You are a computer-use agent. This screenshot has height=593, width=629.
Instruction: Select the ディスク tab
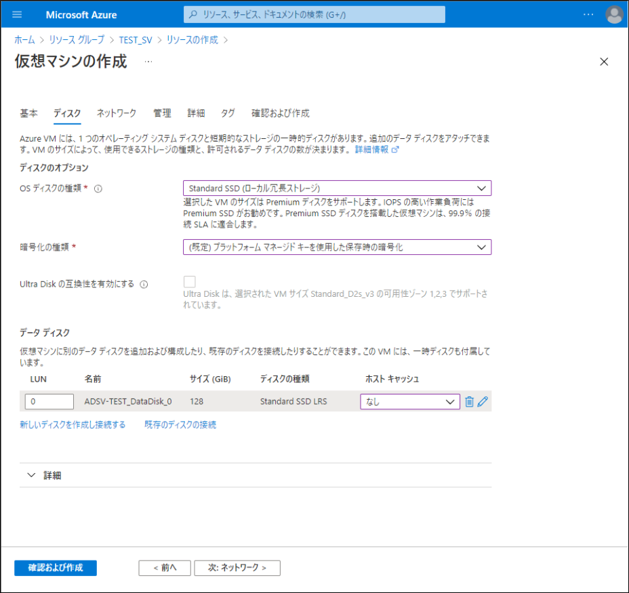(x=67, y=114)
